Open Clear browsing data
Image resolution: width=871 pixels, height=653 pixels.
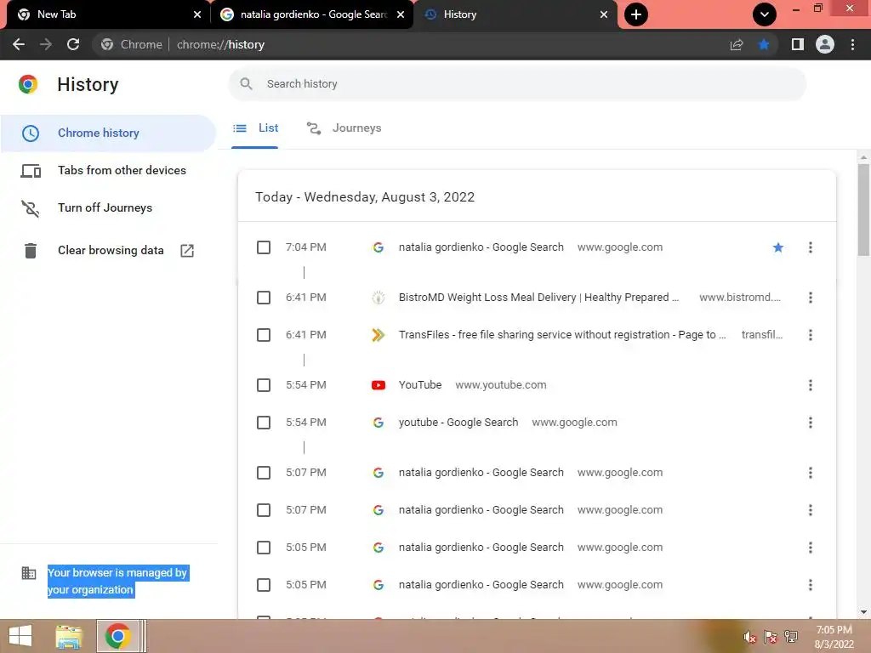(108, 251)
